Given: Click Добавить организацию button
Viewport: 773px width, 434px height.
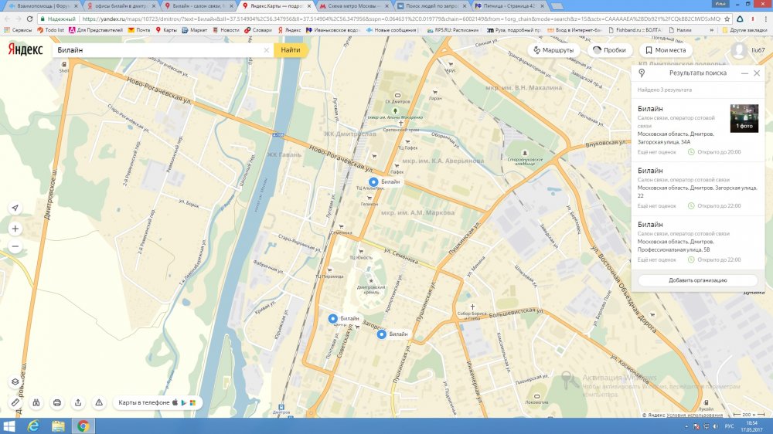Looking at the screenshot, I should point(697,280).
